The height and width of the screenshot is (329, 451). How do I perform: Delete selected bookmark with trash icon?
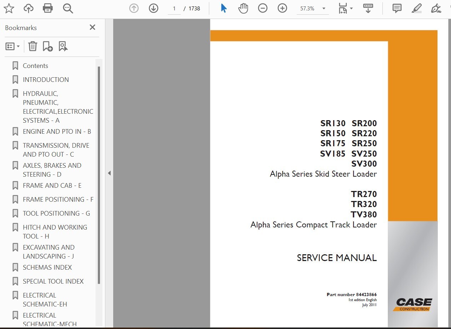pyautogui.click(x=32, y=46)
